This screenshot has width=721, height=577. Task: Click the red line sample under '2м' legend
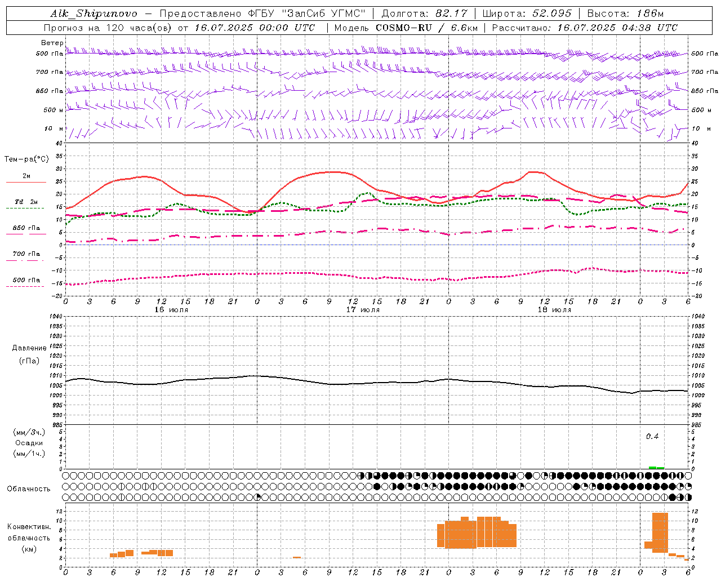[x=26, y=183]
